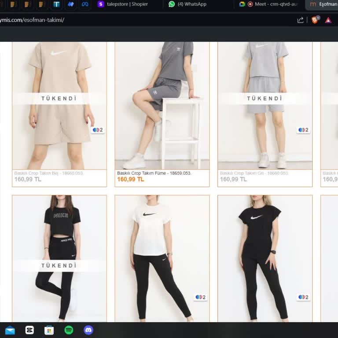Click the color variants badge on beige set
The image size is (338, 338).
coord(98,130)
